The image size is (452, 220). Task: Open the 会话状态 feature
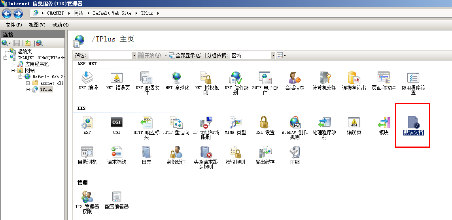[x=295, y=81]
